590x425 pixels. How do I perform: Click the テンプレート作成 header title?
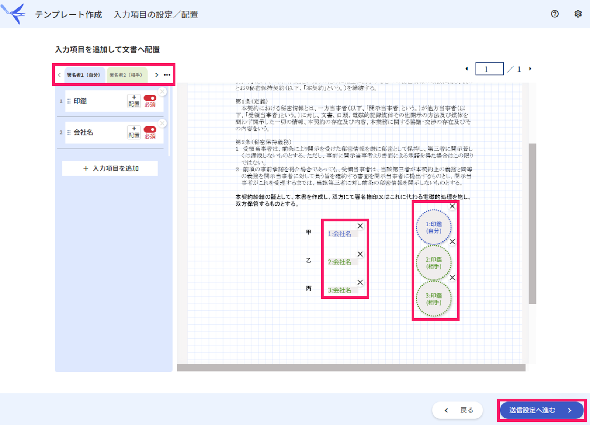click(69, 15)
